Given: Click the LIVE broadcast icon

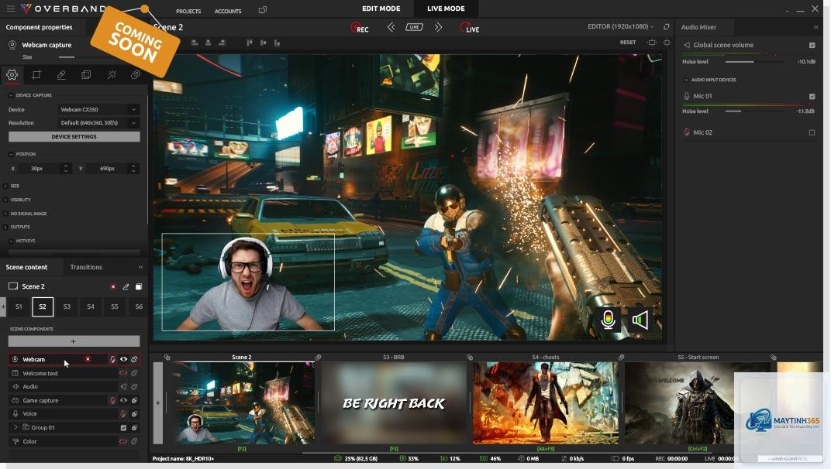Looking at the screenshot, I should (x=470, y=28).
